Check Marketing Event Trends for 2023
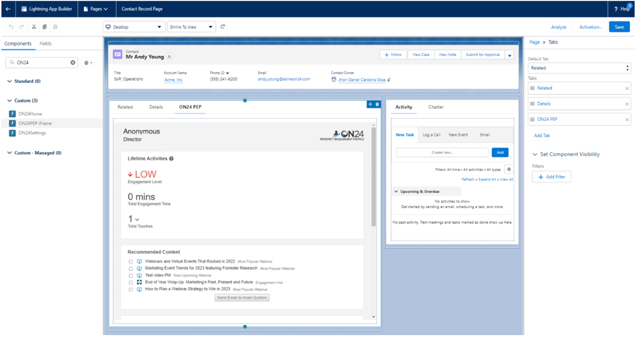Image resolution: width=637 pixels, height=337 pixels. (x=131, y=269)
